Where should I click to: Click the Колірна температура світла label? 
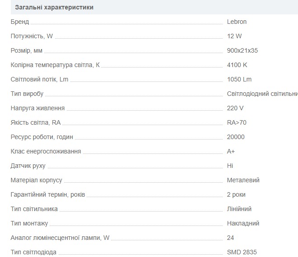click(55, 65)
